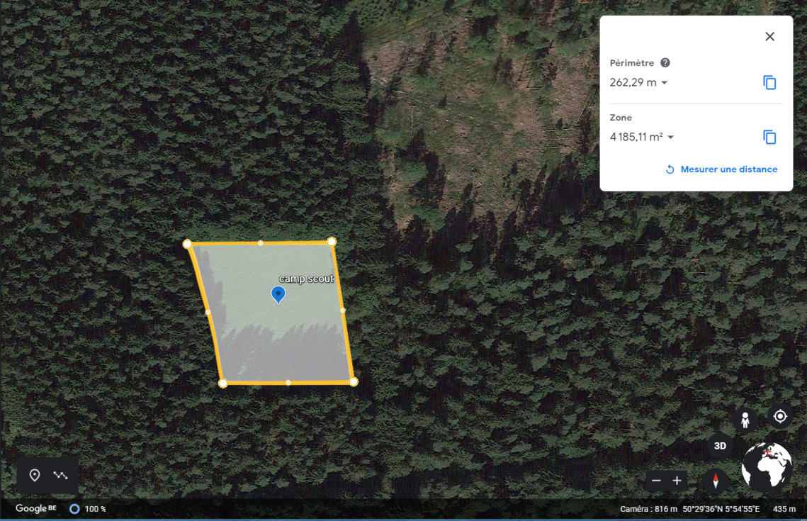Click the compass to reset north

point(716,481)
